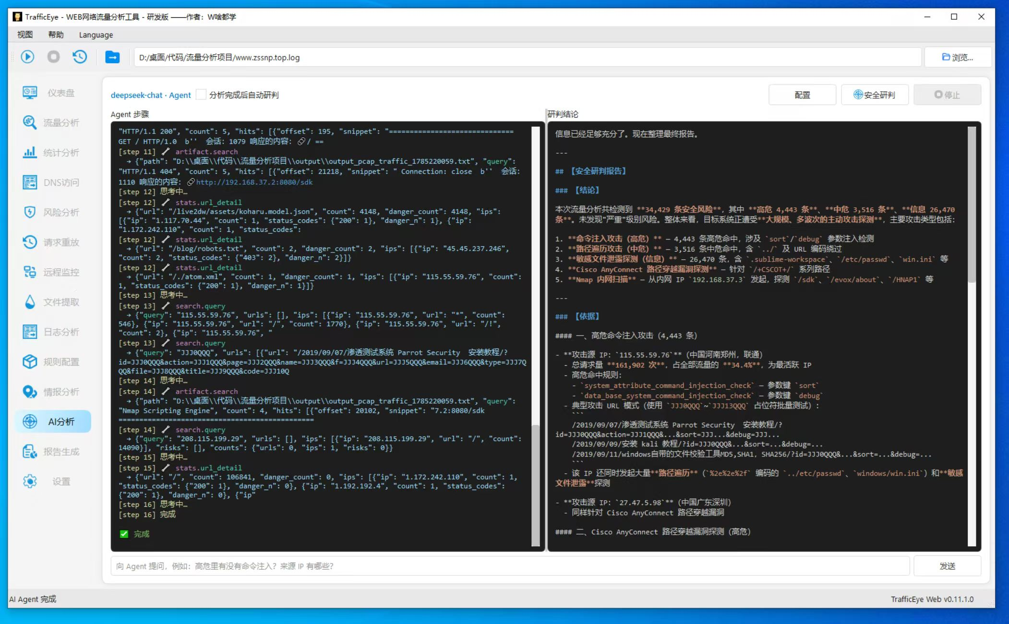1009x624 pixels.
Task: Click the green 完成 status line
Action: point(135,534)
